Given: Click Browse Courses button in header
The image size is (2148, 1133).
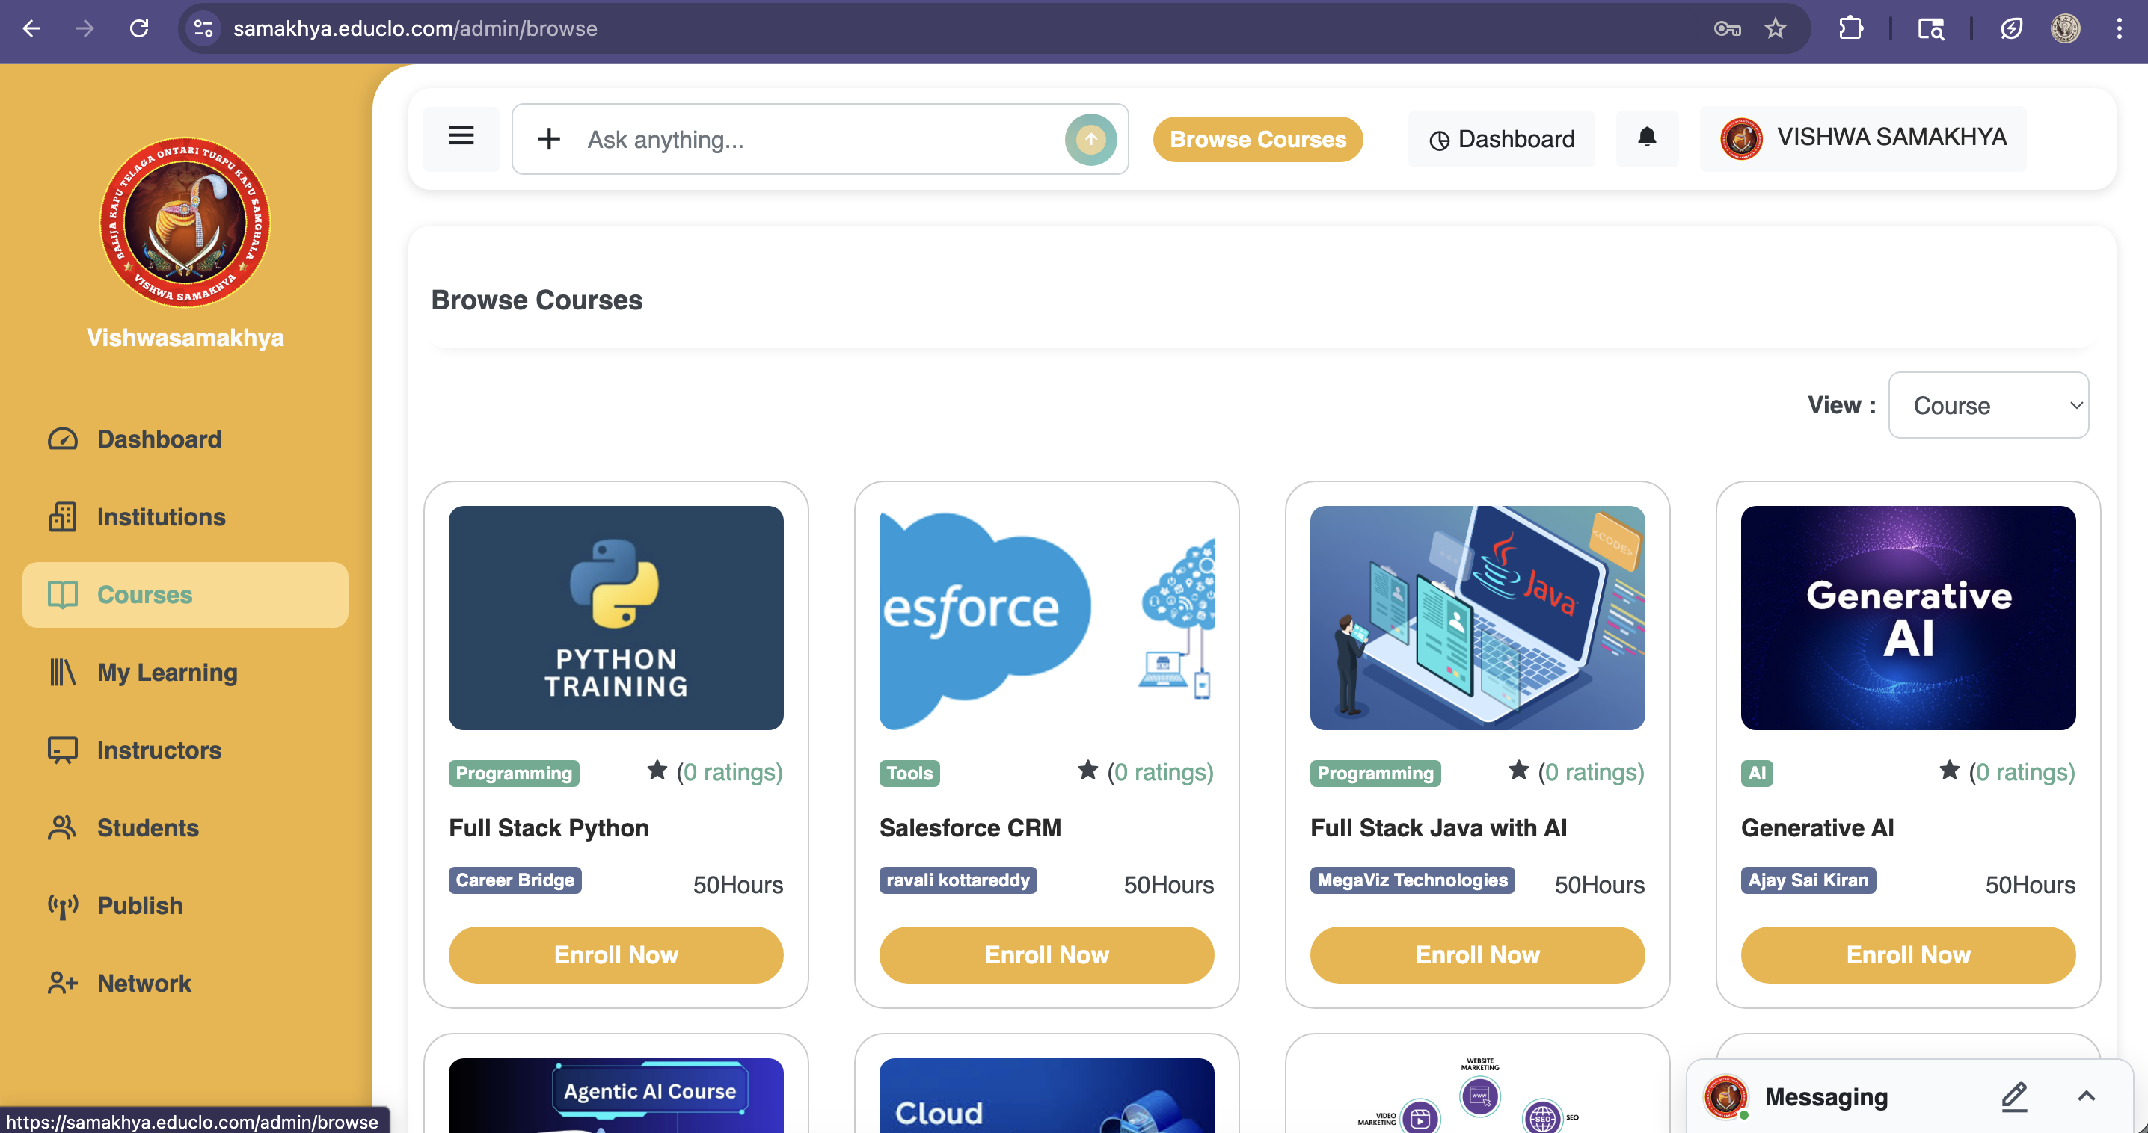Looking at the screenshot, I should (x=1257, y=139).
